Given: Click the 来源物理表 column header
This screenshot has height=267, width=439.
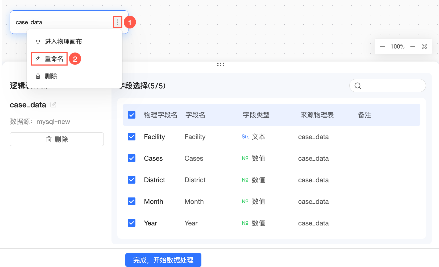Looking at the screenshot, I should coord(317,115).
